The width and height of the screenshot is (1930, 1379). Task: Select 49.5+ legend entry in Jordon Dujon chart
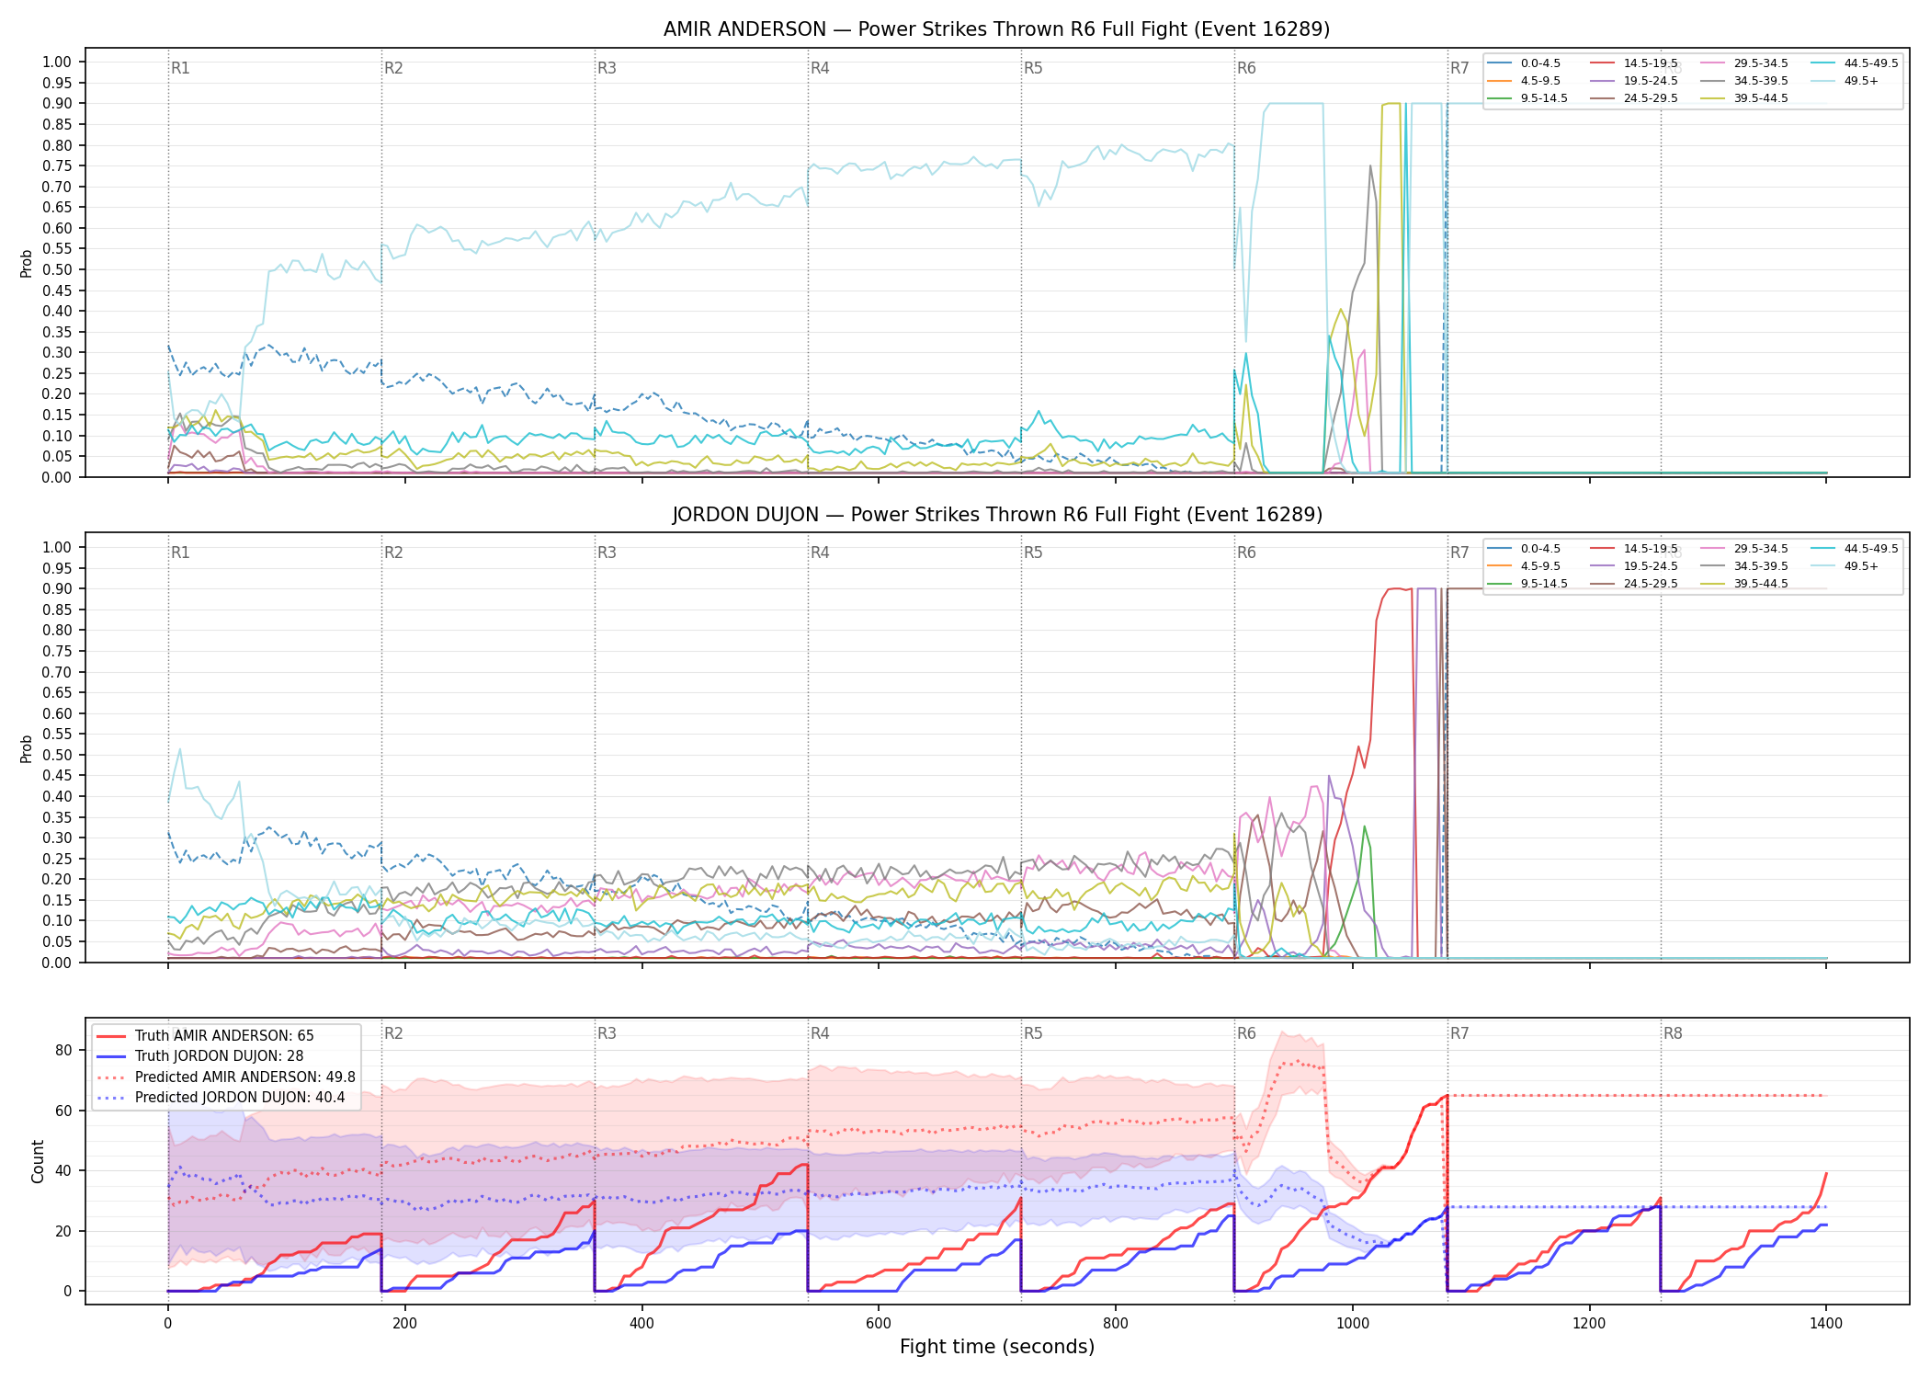click(x=1845, y=566)
